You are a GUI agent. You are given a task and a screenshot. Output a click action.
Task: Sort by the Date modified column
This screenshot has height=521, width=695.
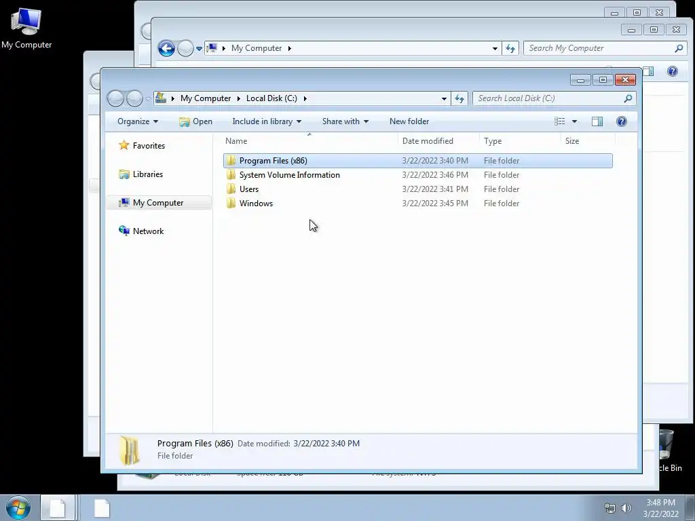(x=439, y=141)
